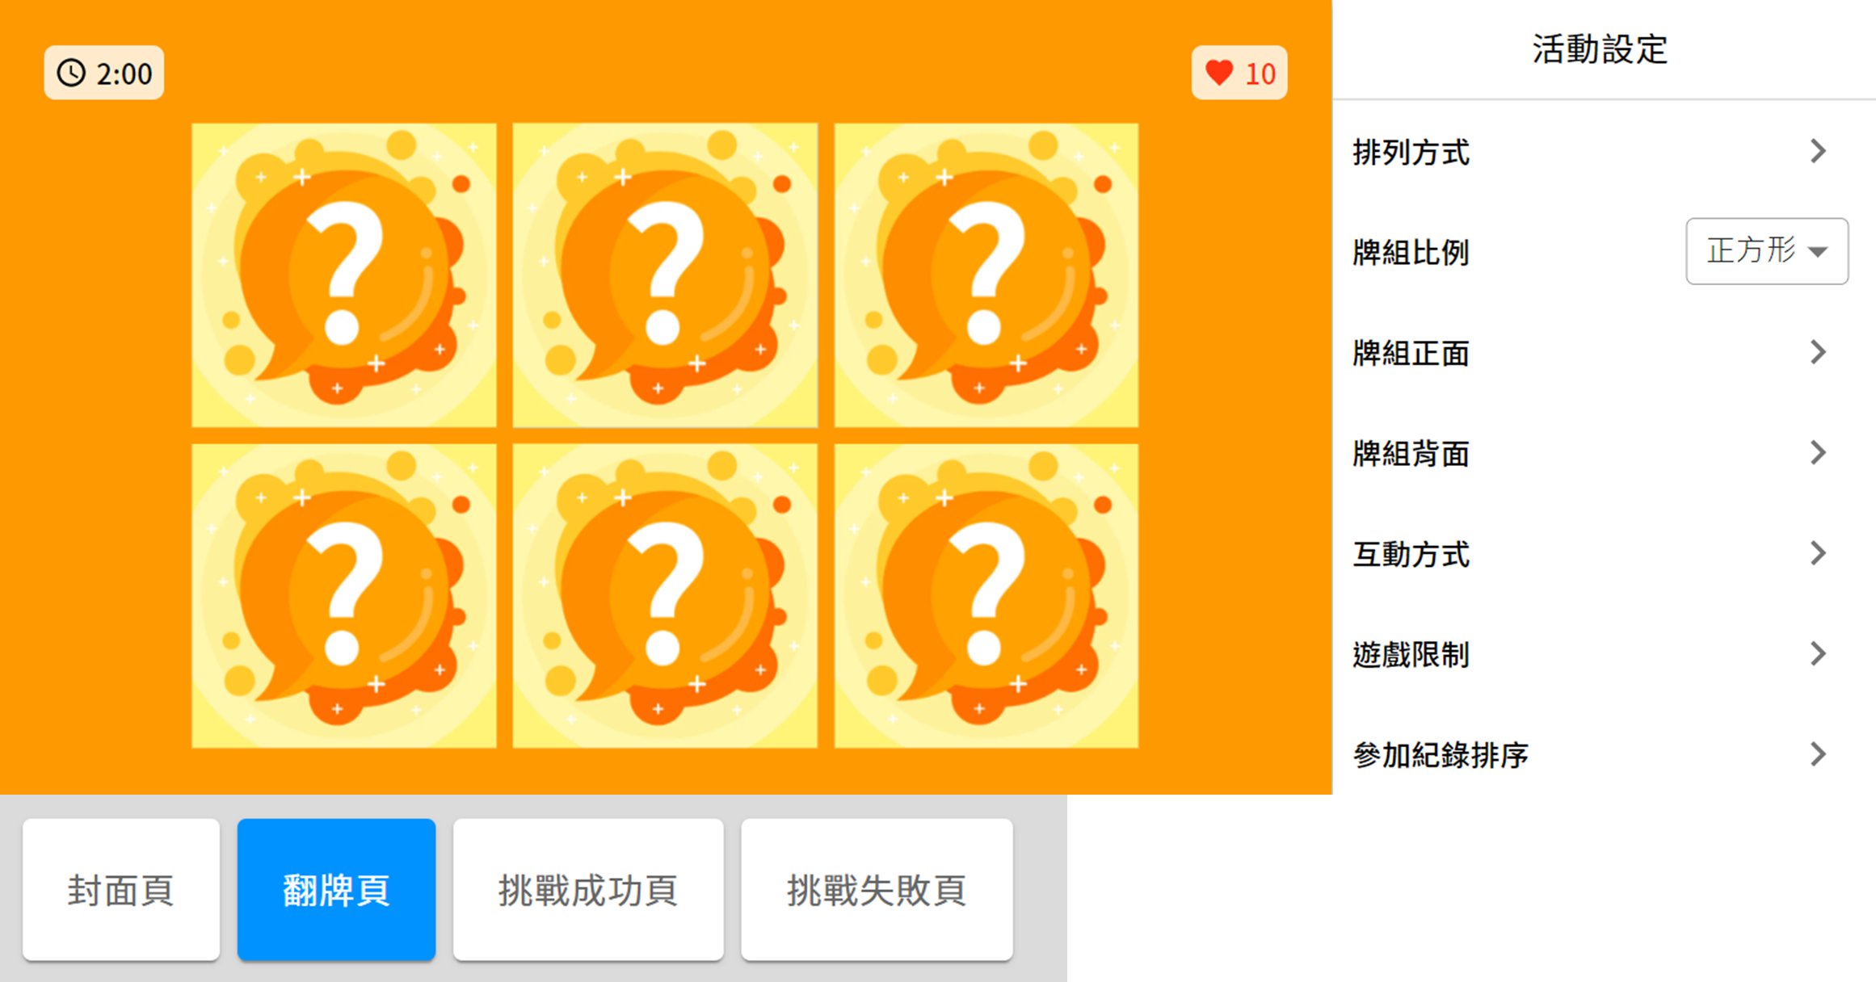Flip the top-right question mark card

(x=986, y=275)
